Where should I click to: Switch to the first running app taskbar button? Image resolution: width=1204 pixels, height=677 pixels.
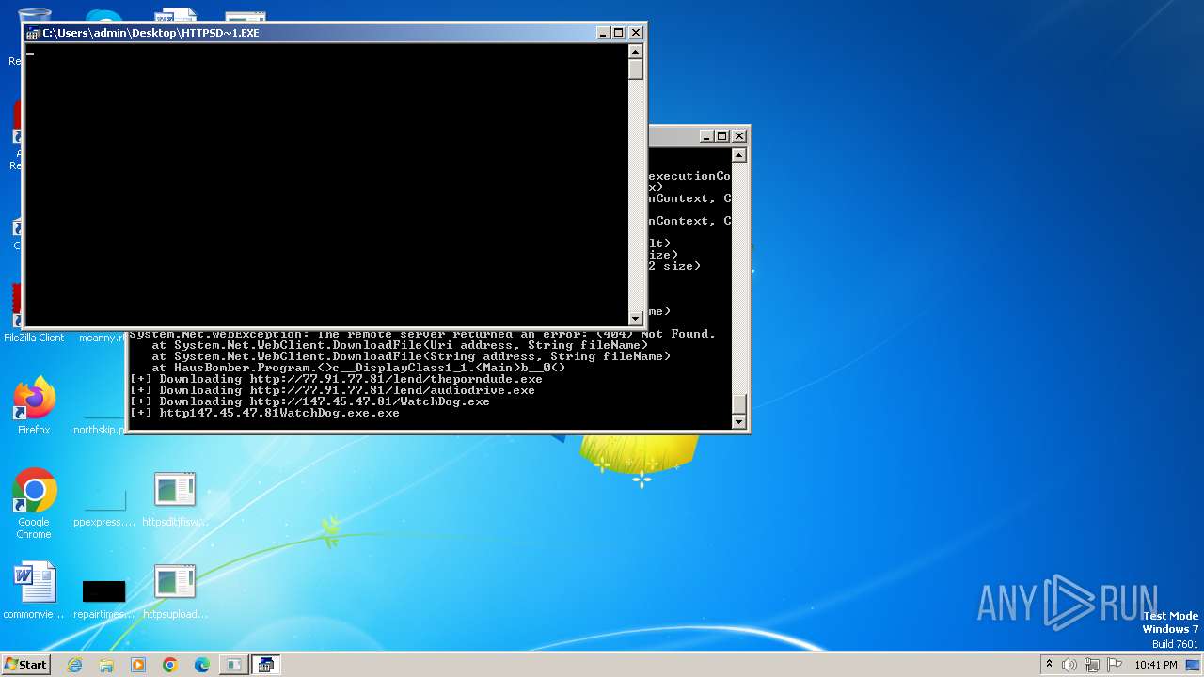233,665
